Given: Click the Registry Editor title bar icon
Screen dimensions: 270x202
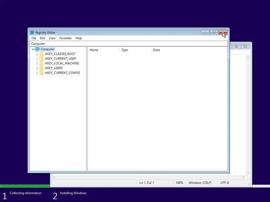Looking at the screenshot, I should point(32,32).
